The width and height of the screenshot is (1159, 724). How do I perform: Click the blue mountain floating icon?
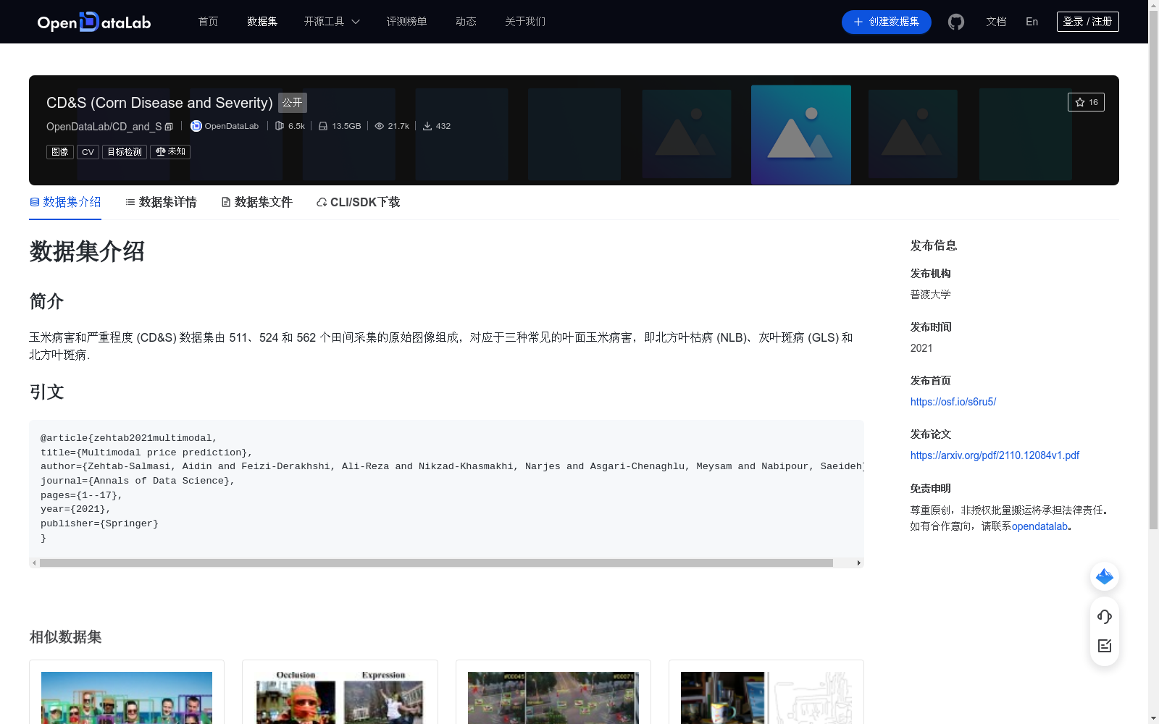click(x=1104, y=576)
